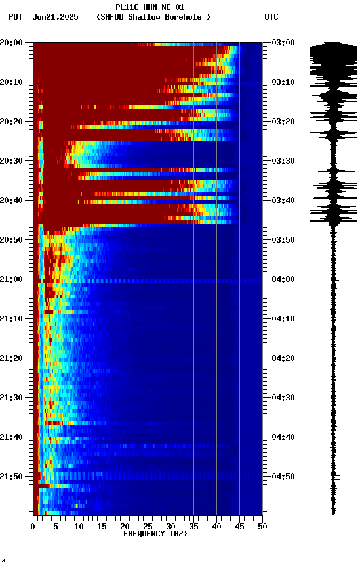Click the SAFOD Shallow Borehole label
The height and width of the screenshot is (568, 362).
153,17
